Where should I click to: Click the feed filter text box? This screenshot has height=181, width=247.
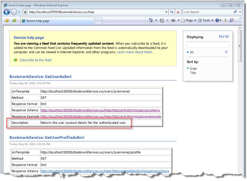point(208,45)
